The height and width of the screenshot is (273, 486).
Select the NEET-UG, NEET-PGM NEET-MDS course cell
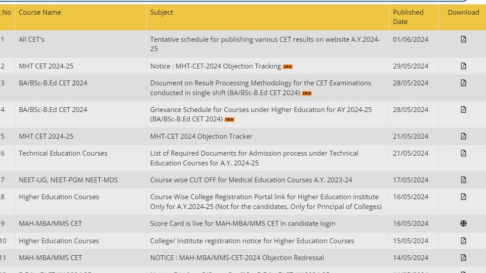68,180
